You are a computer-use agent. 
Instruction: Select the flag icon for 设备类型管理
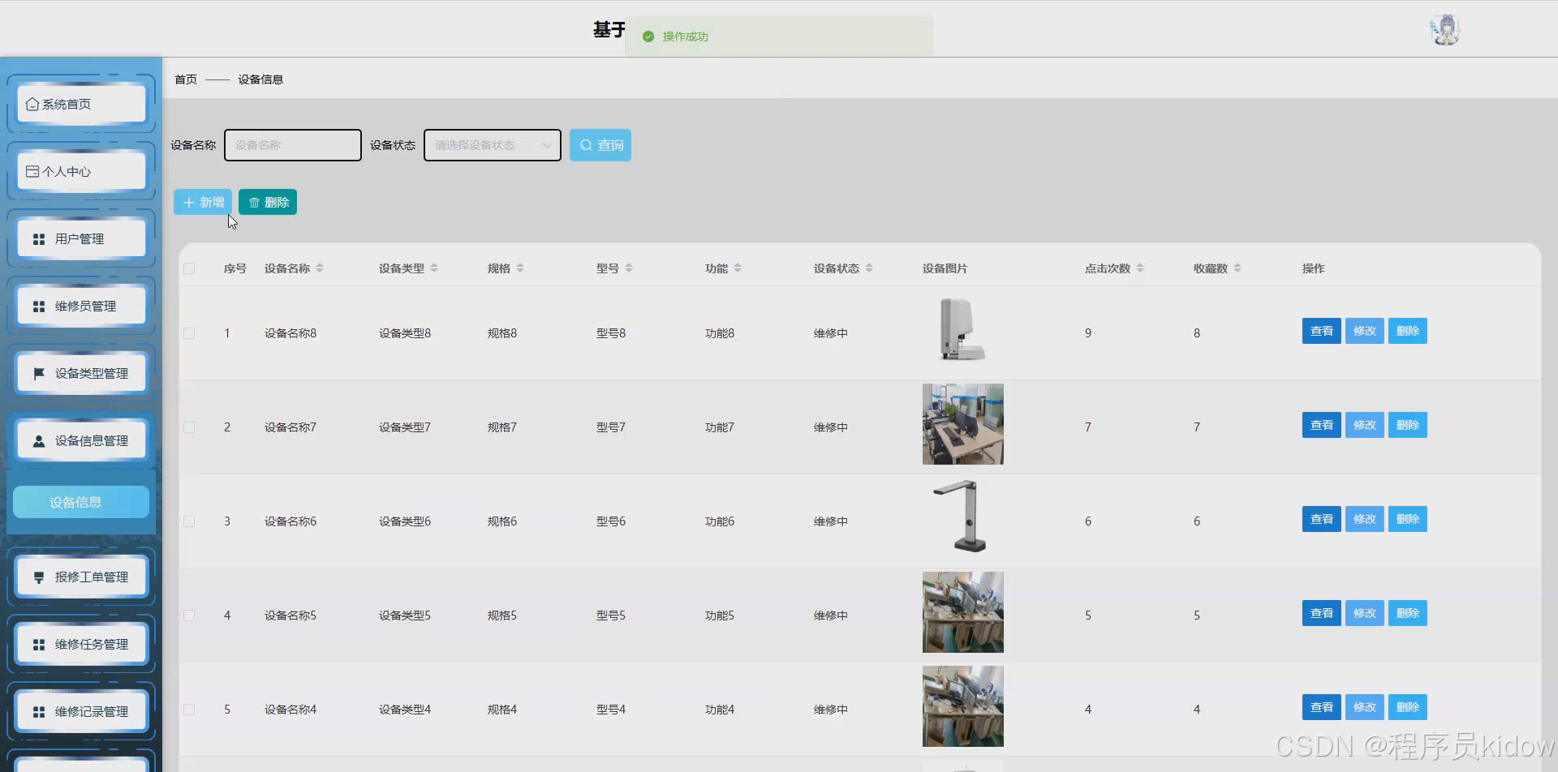point(38,372)
